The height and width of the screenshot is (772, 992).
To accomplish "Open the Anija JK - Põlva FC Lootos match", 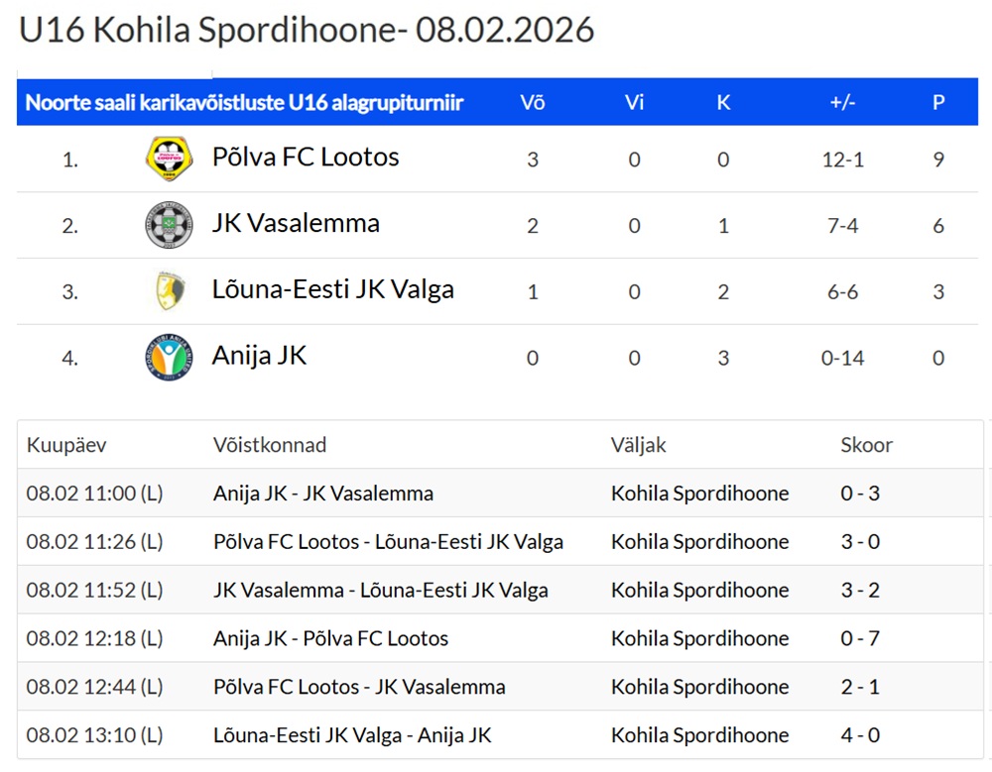I will coord(330,639).
